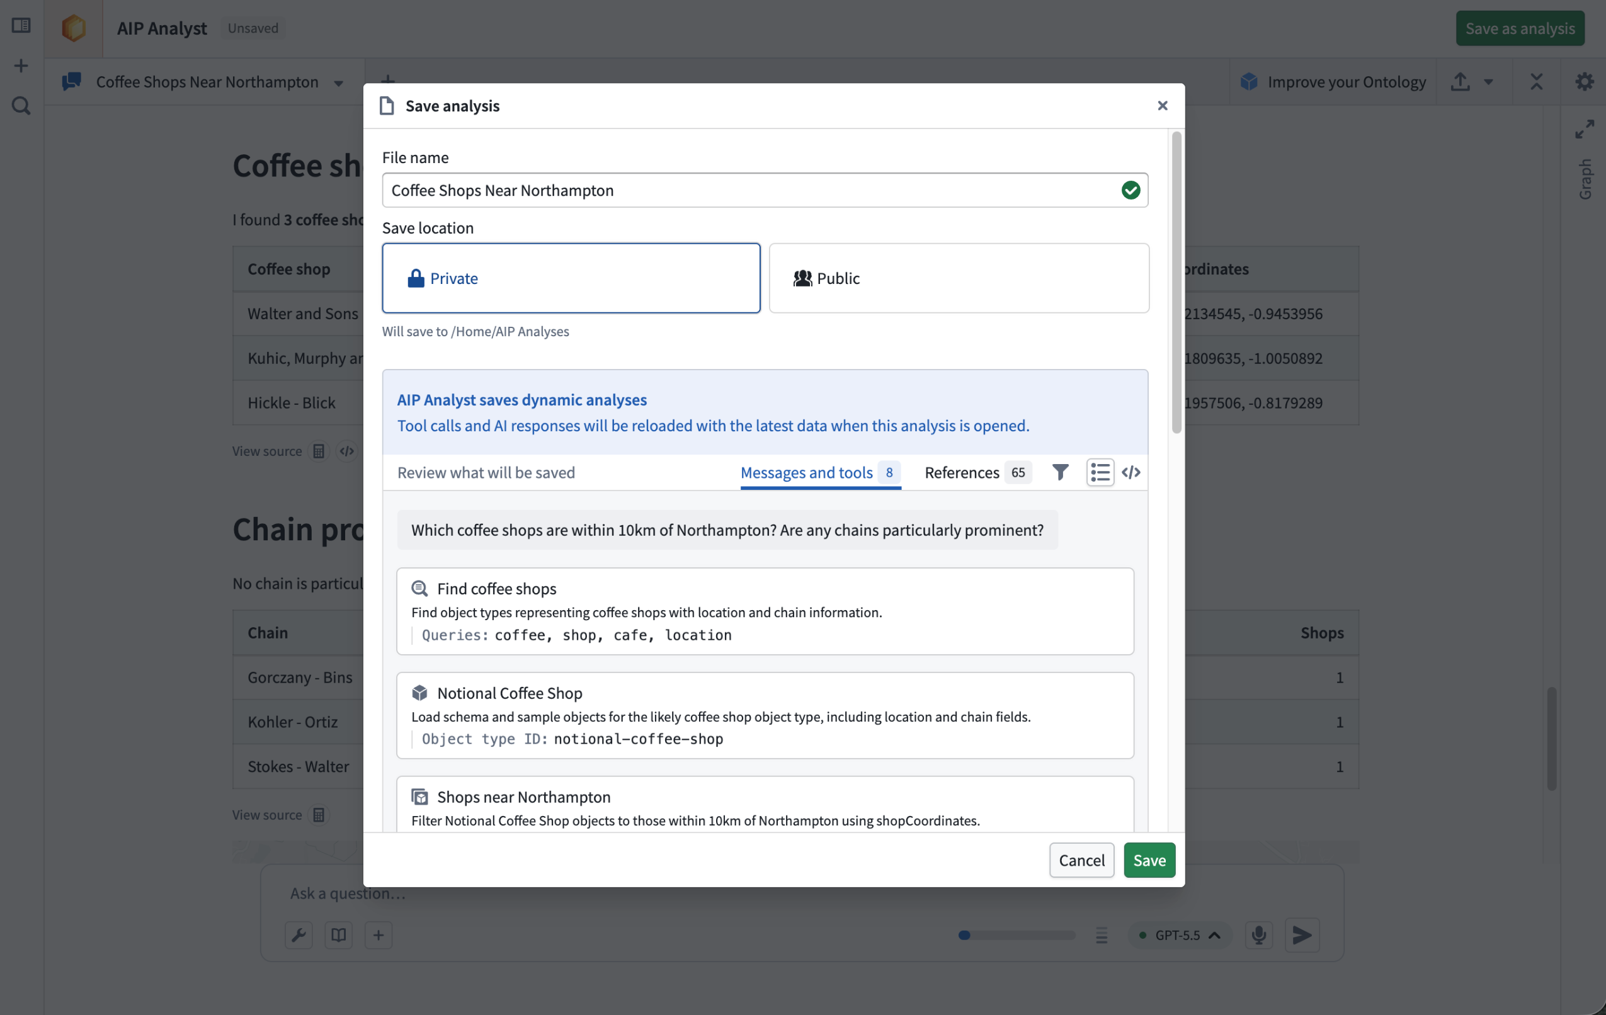Click table icon next to first View source
The height and width of the screenshot is (1015, 1606).
pos(319,451)
